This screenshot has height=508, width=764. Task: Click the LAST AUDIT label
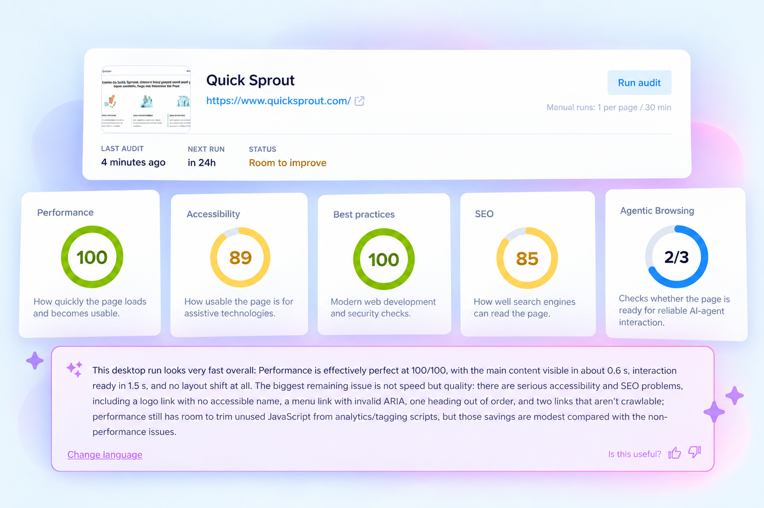[x=122, y=148]
